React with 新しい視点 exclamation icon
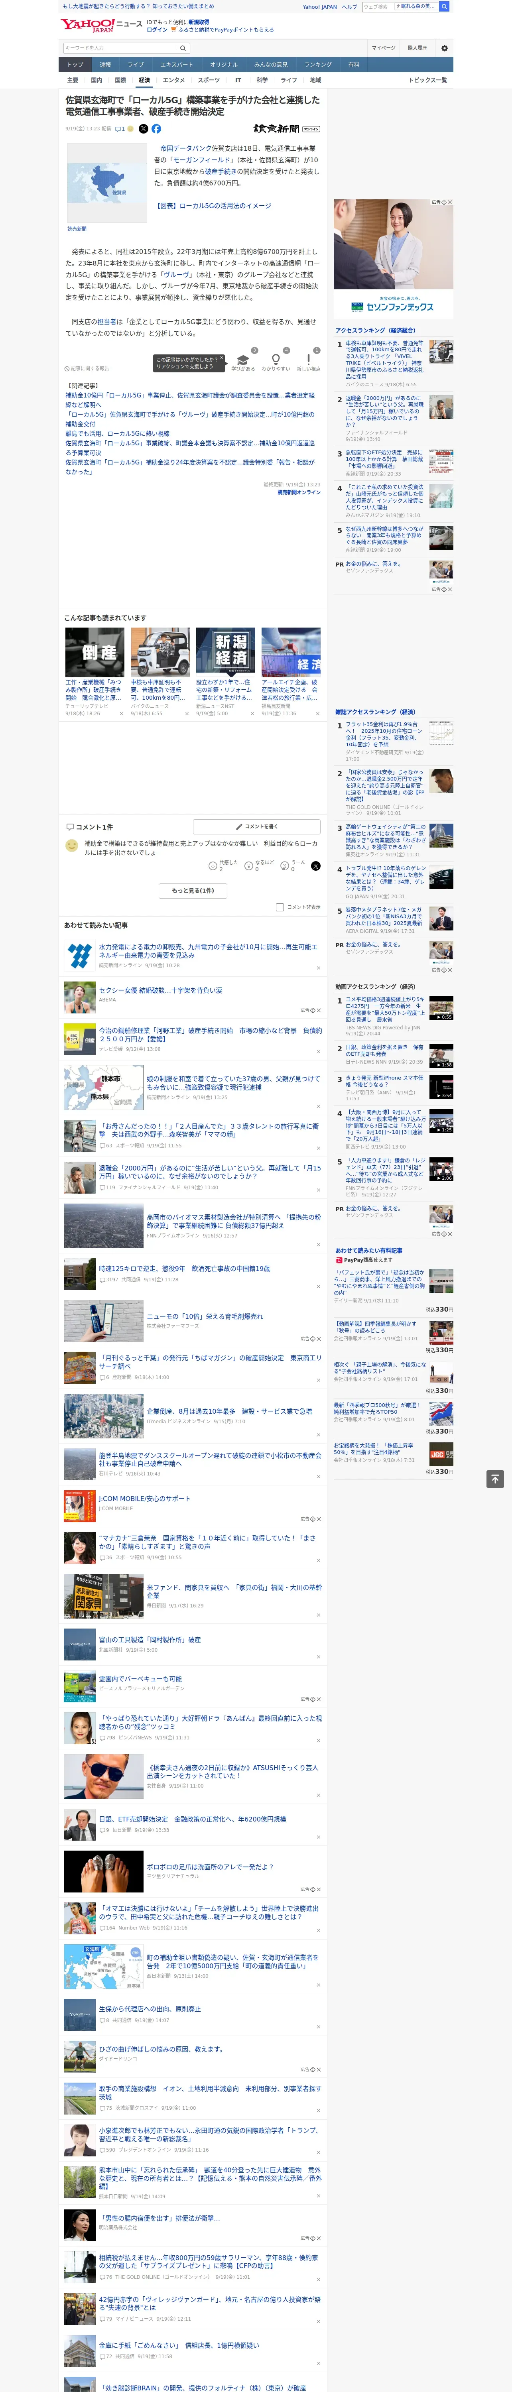The image size is (512, 2392). (x=309, y=361)
